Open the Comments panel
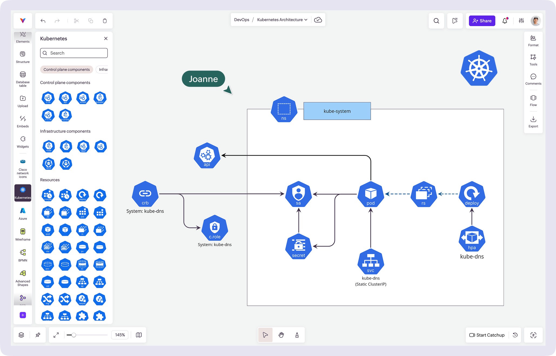 pos(533,79)
